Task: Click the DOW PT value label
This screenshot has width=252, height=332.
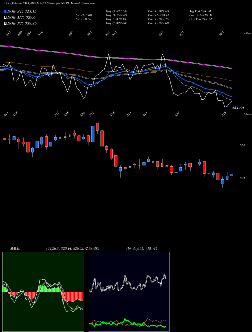Action: [22, 23]
